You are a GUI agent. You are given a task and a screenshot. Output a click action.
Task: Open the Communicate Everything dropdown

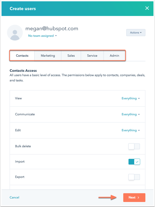tap(130, 114)
